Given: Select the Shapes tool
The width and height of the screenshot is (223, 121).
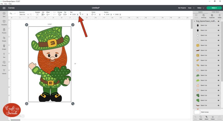Looking at the screenshot, I should [x=4, y=38].
